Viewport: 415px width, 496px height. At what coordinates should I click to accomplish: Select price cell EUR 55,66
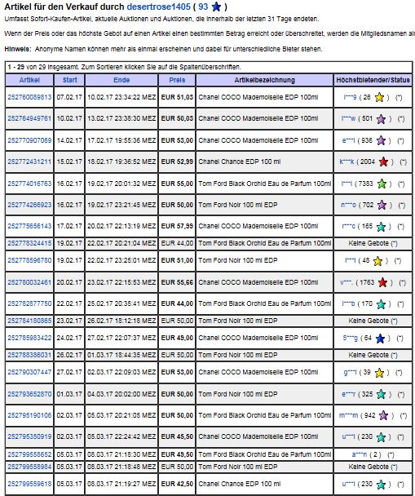click(x=177, y=282)
